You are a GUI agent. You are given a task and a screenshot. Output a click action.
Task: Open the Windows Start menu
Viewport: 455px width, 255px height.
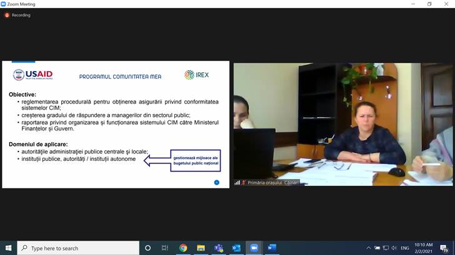[x=8, y=248]
